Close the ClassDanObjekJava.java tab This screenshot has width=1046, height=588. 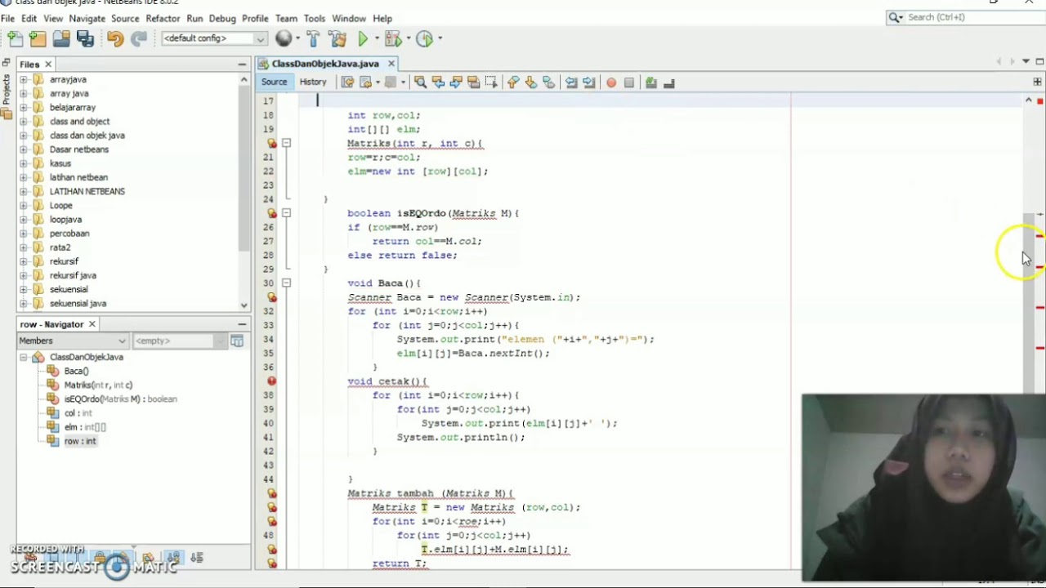click(x=391, y=64)
